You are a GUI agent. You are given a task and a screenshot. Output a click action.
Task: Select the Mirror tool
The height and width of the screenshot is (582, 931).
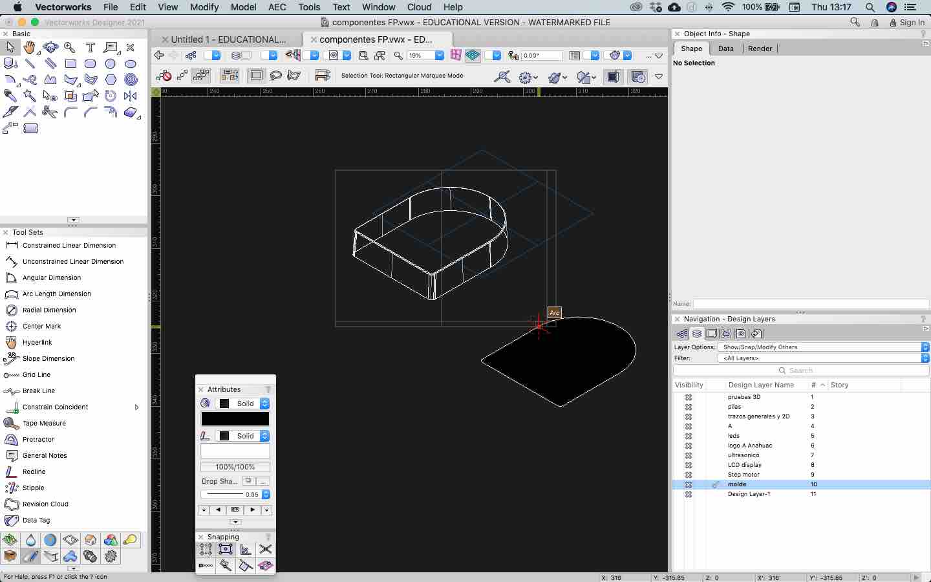tap(131, 96)
